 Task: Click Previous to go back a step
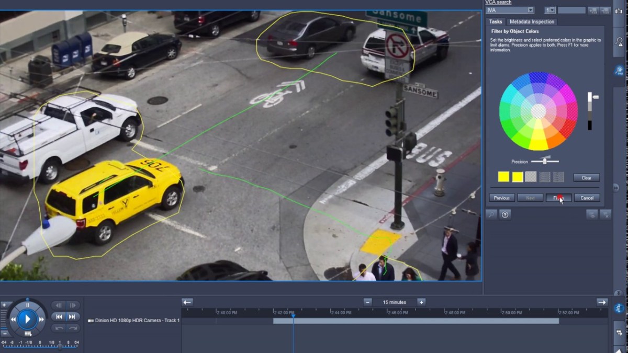[x=502, y=198]
